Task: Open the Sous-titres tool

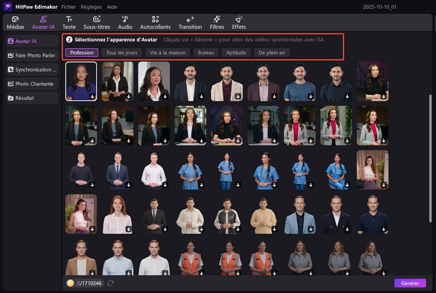Action: pos(97,22)
